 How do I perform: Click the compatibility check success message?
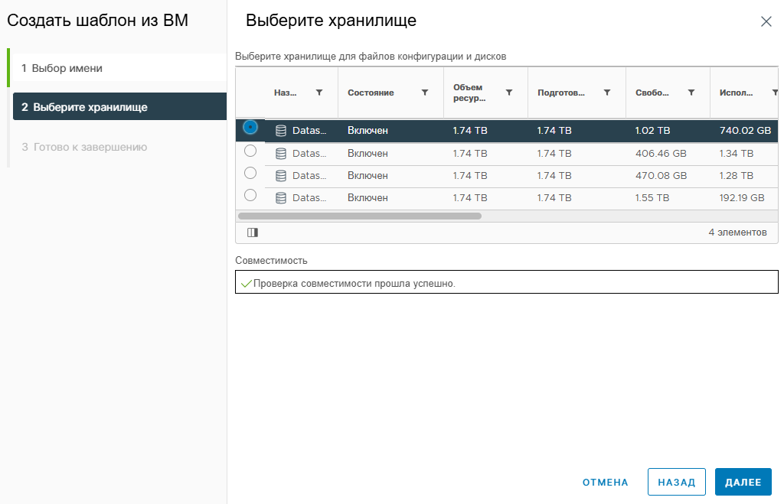[354, 284]
